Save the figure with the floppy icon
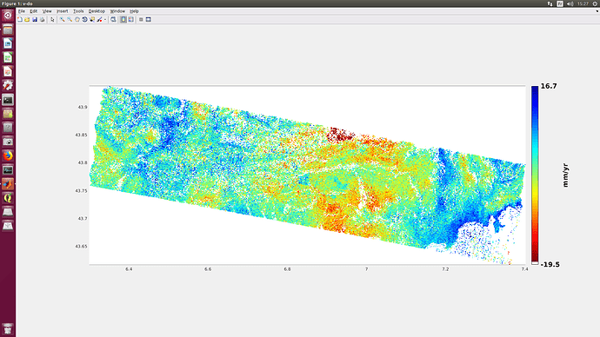This screenshot has width=600, height=337. pyautogui.click(x=35, y=19)
